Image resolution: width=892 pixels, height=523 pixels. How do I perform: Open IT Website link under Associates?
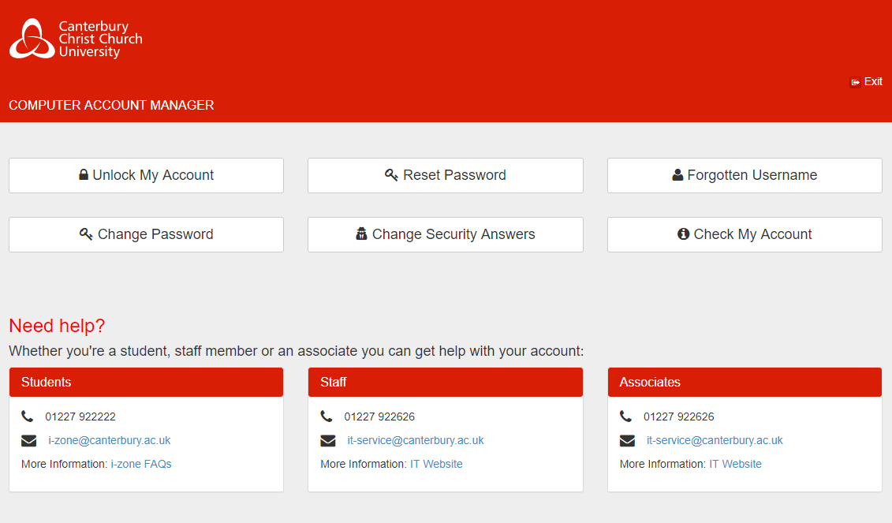point(735,464)
